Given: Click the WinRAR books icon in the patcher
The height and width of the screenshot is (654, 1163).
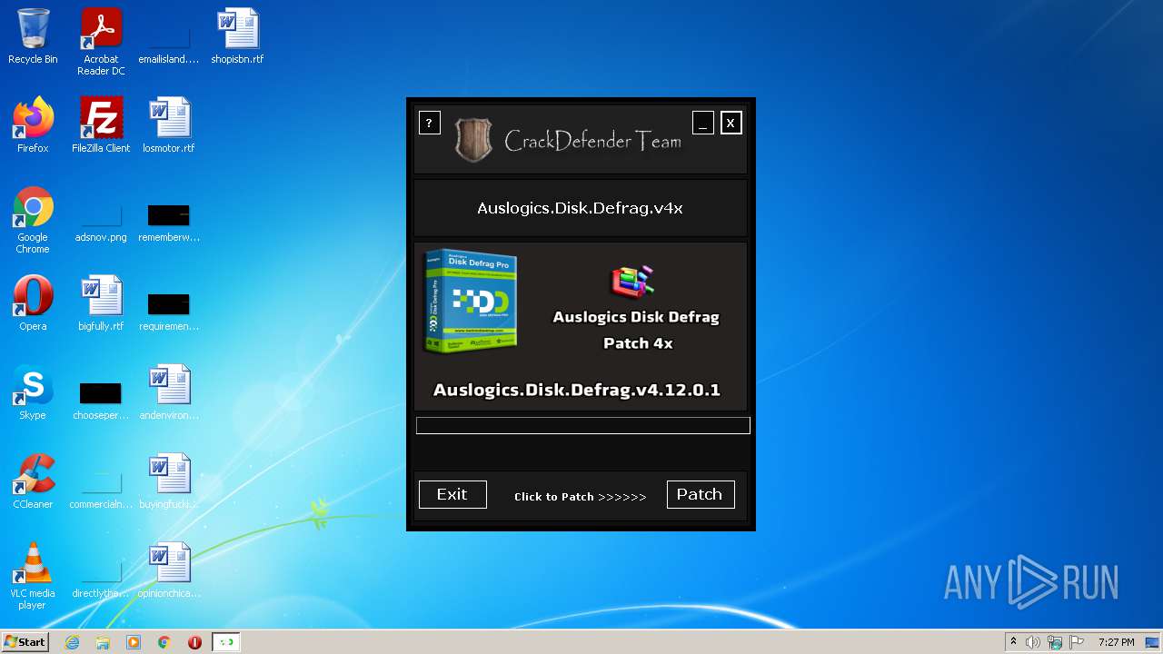Looking at the screenshot, I should coord(632,282).
